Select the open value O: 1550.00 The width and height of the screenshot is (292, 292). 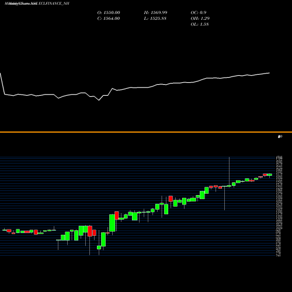coord(109,12)
